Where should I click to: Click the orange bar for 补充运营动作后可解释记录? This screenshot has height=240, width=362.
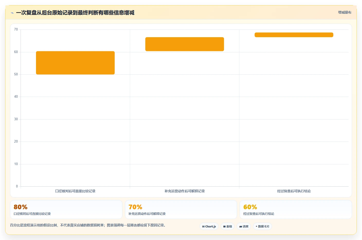[x=185, y=44]
